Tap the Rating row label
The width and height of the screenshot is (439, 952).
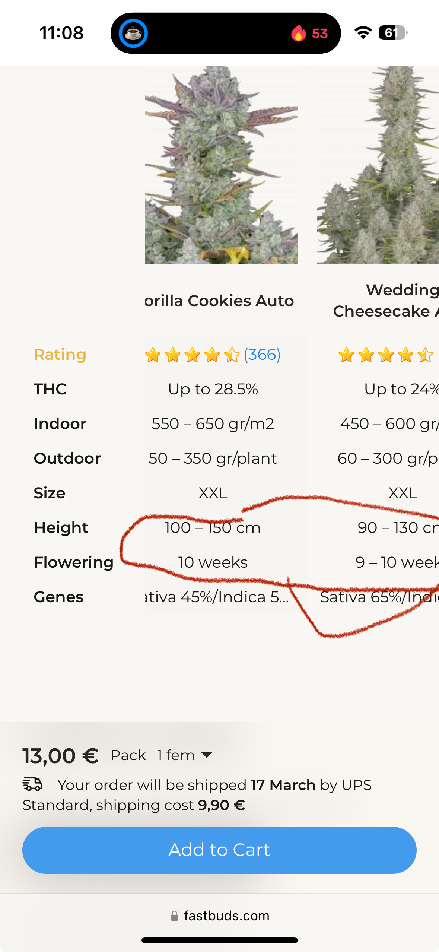click(x=60, y=355)
